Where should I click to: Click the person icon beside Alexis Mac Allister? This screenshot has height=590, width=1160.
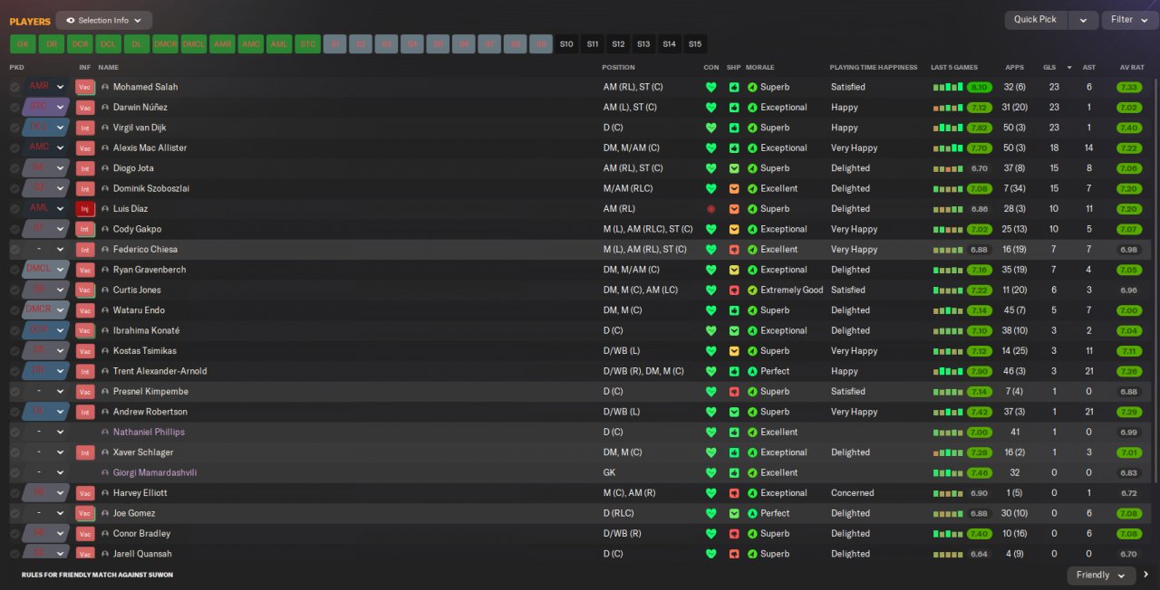pos(105,147)
